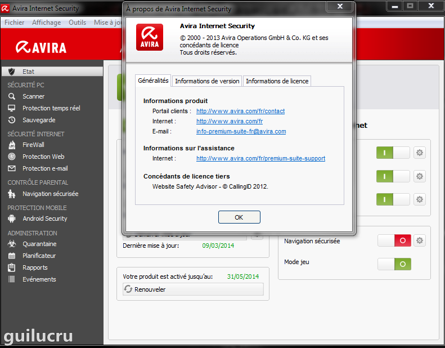Screen dimensions: 445x348
Task: Click the Renouveler refresh arrows icon
Action: [128, 289]
